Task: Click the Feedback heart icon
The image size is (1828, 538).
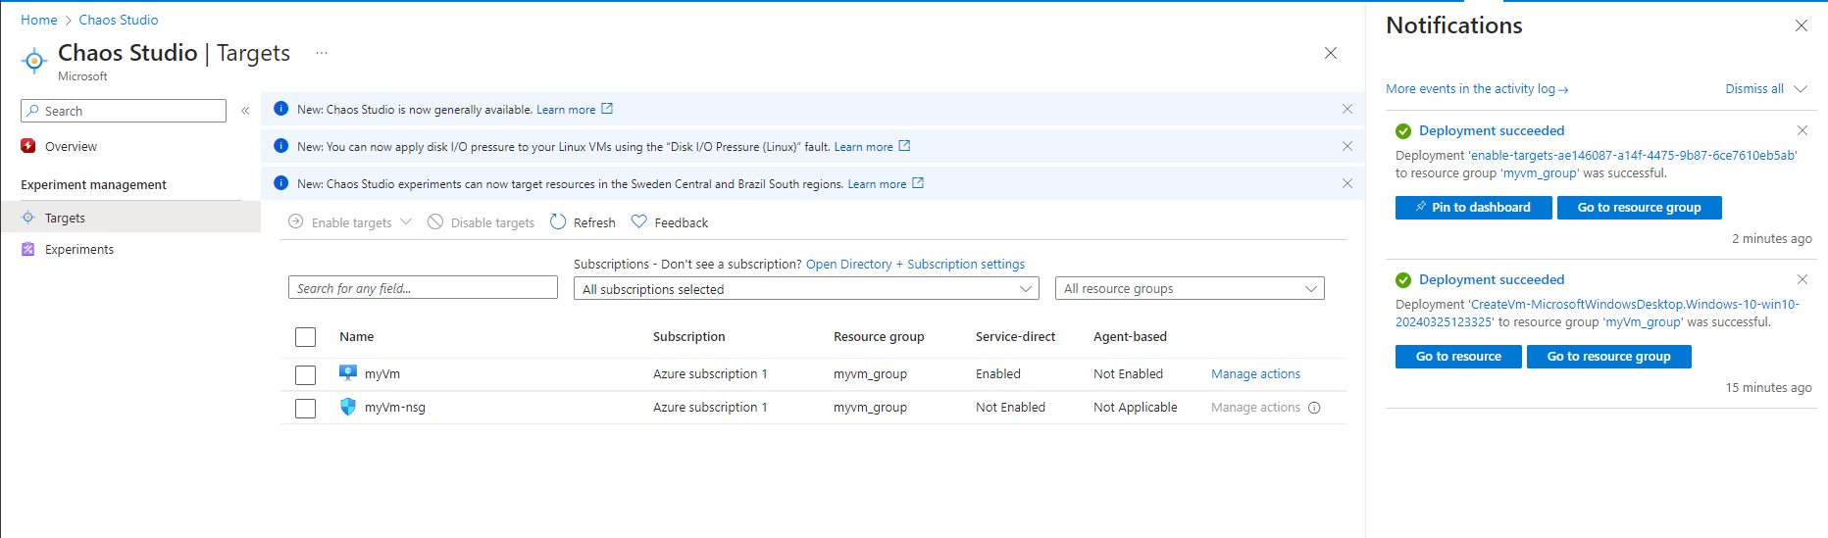Action: (x=638, y=222)
